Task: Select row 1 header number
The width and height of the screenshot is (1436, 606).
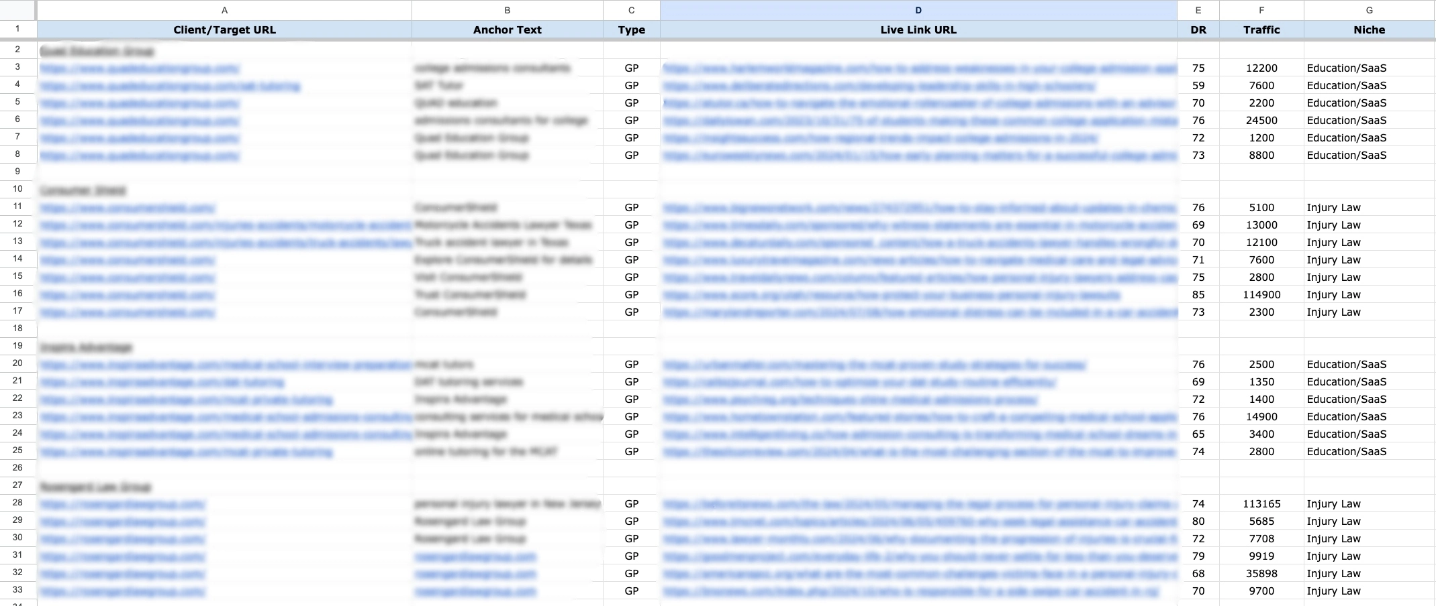Action: click(x=17, y=29)
